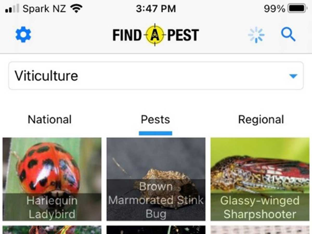Tap the Find-A-Pest logo

click(x=155, y=35)
